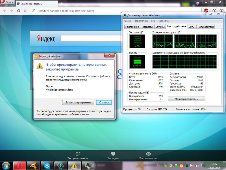This screenshot has height=170, width=226.
Task: Click the EN language indicator in tray
Action: pos(158,165)
